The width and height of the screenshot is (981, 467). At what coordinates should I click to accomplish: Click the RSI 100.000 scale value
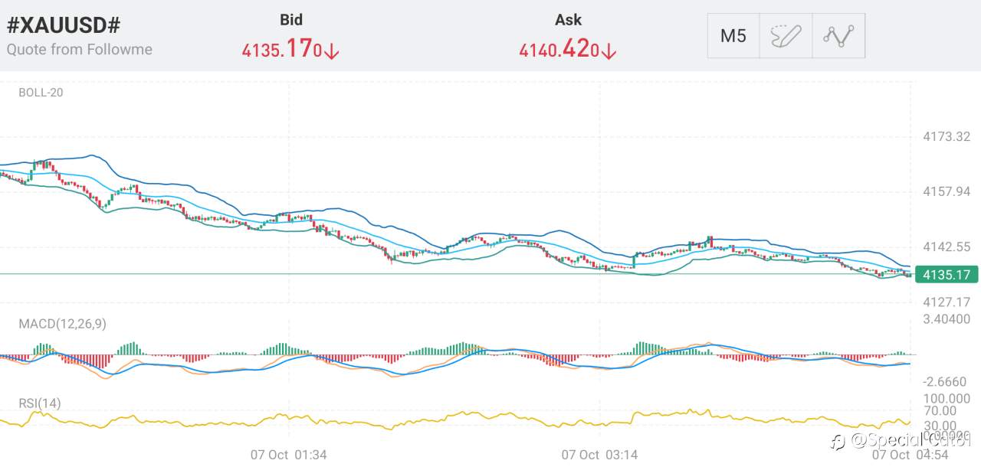(x=947, y=399)
